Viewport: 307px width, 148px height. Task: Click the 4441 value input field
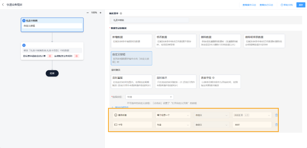(252, 125)
